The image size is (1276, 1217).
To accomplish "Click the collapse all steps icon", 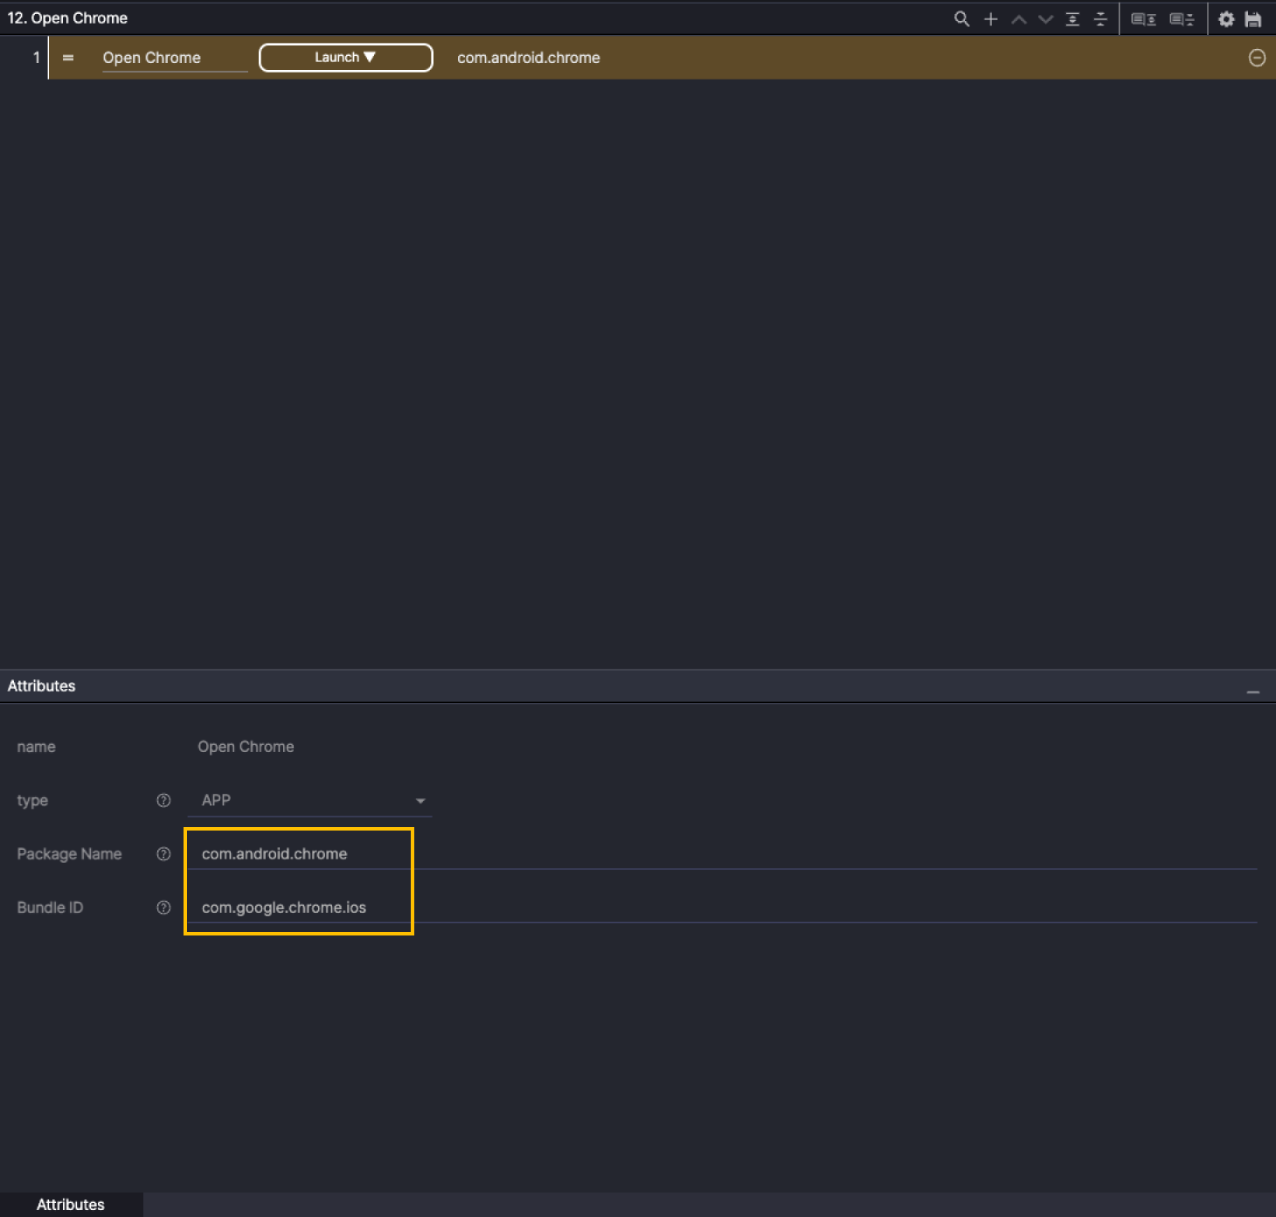I will click(x=1100, y=18).
